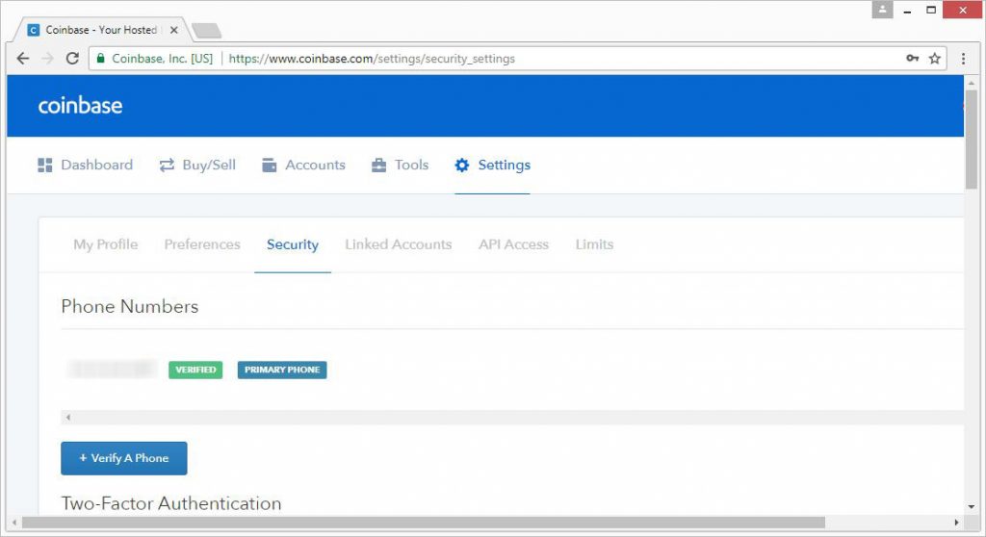Open Chrome three-dot menu
This screenshot has width=986, height=537.
tap(963, 59)
